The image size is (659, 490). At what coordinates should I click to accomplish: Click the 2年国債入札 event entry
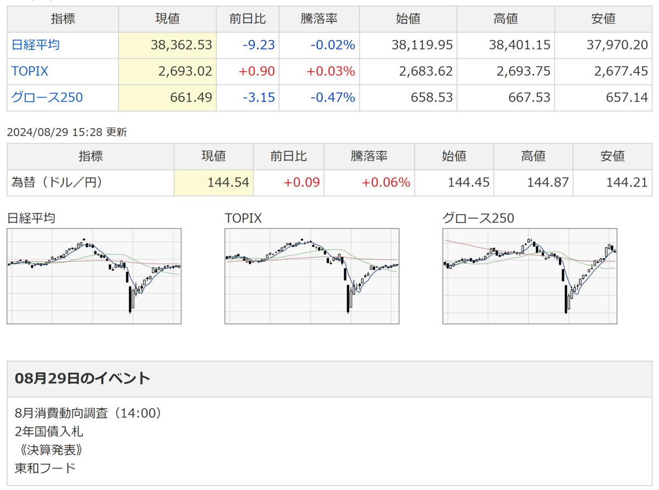[x=49, y=431]
